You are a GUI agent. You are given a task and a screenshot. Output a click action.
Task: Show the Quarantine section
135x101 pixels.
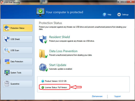18,84
